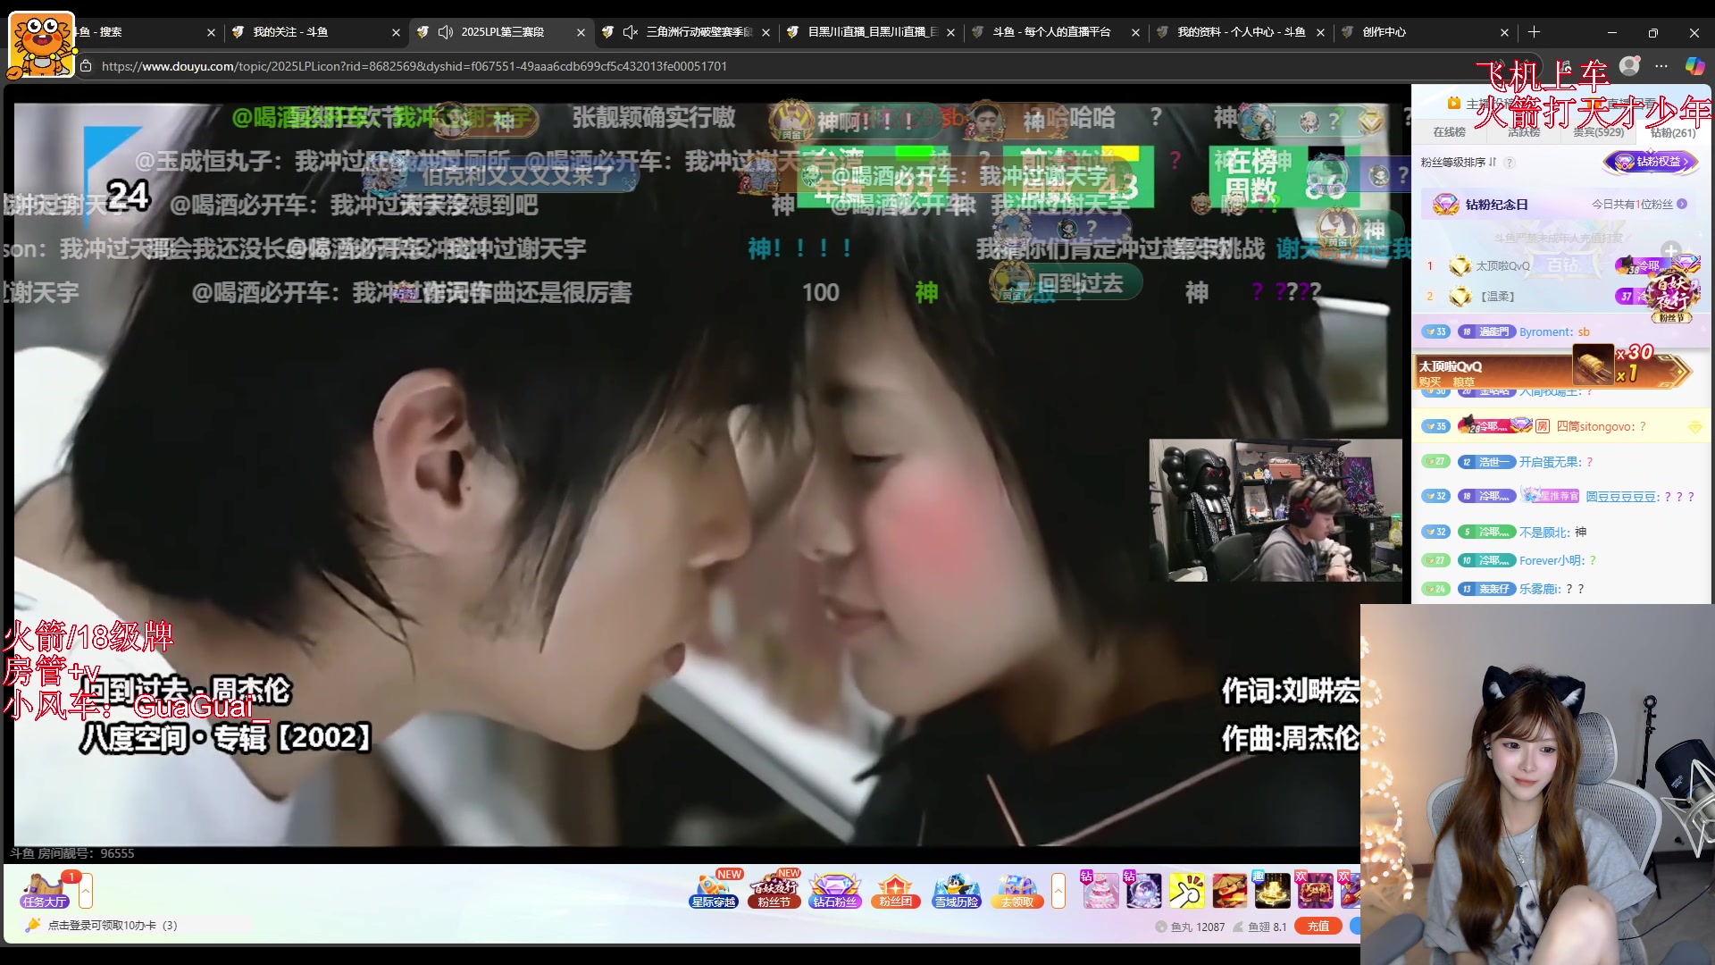Switch to the 在线榜 tab
The image size is (1715, 965).
coord(1449,132)
